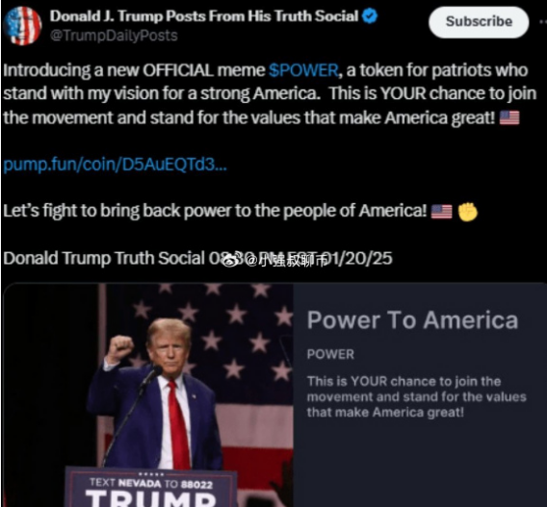This screenshot has height=507, width=547.
Task: Click the flag emoji after 'America!'
Action: (442, 211)
